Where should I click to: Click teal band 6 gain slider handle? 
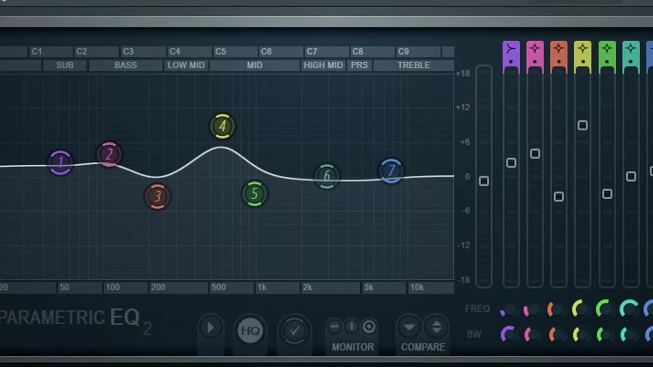(x=631, y=176)
